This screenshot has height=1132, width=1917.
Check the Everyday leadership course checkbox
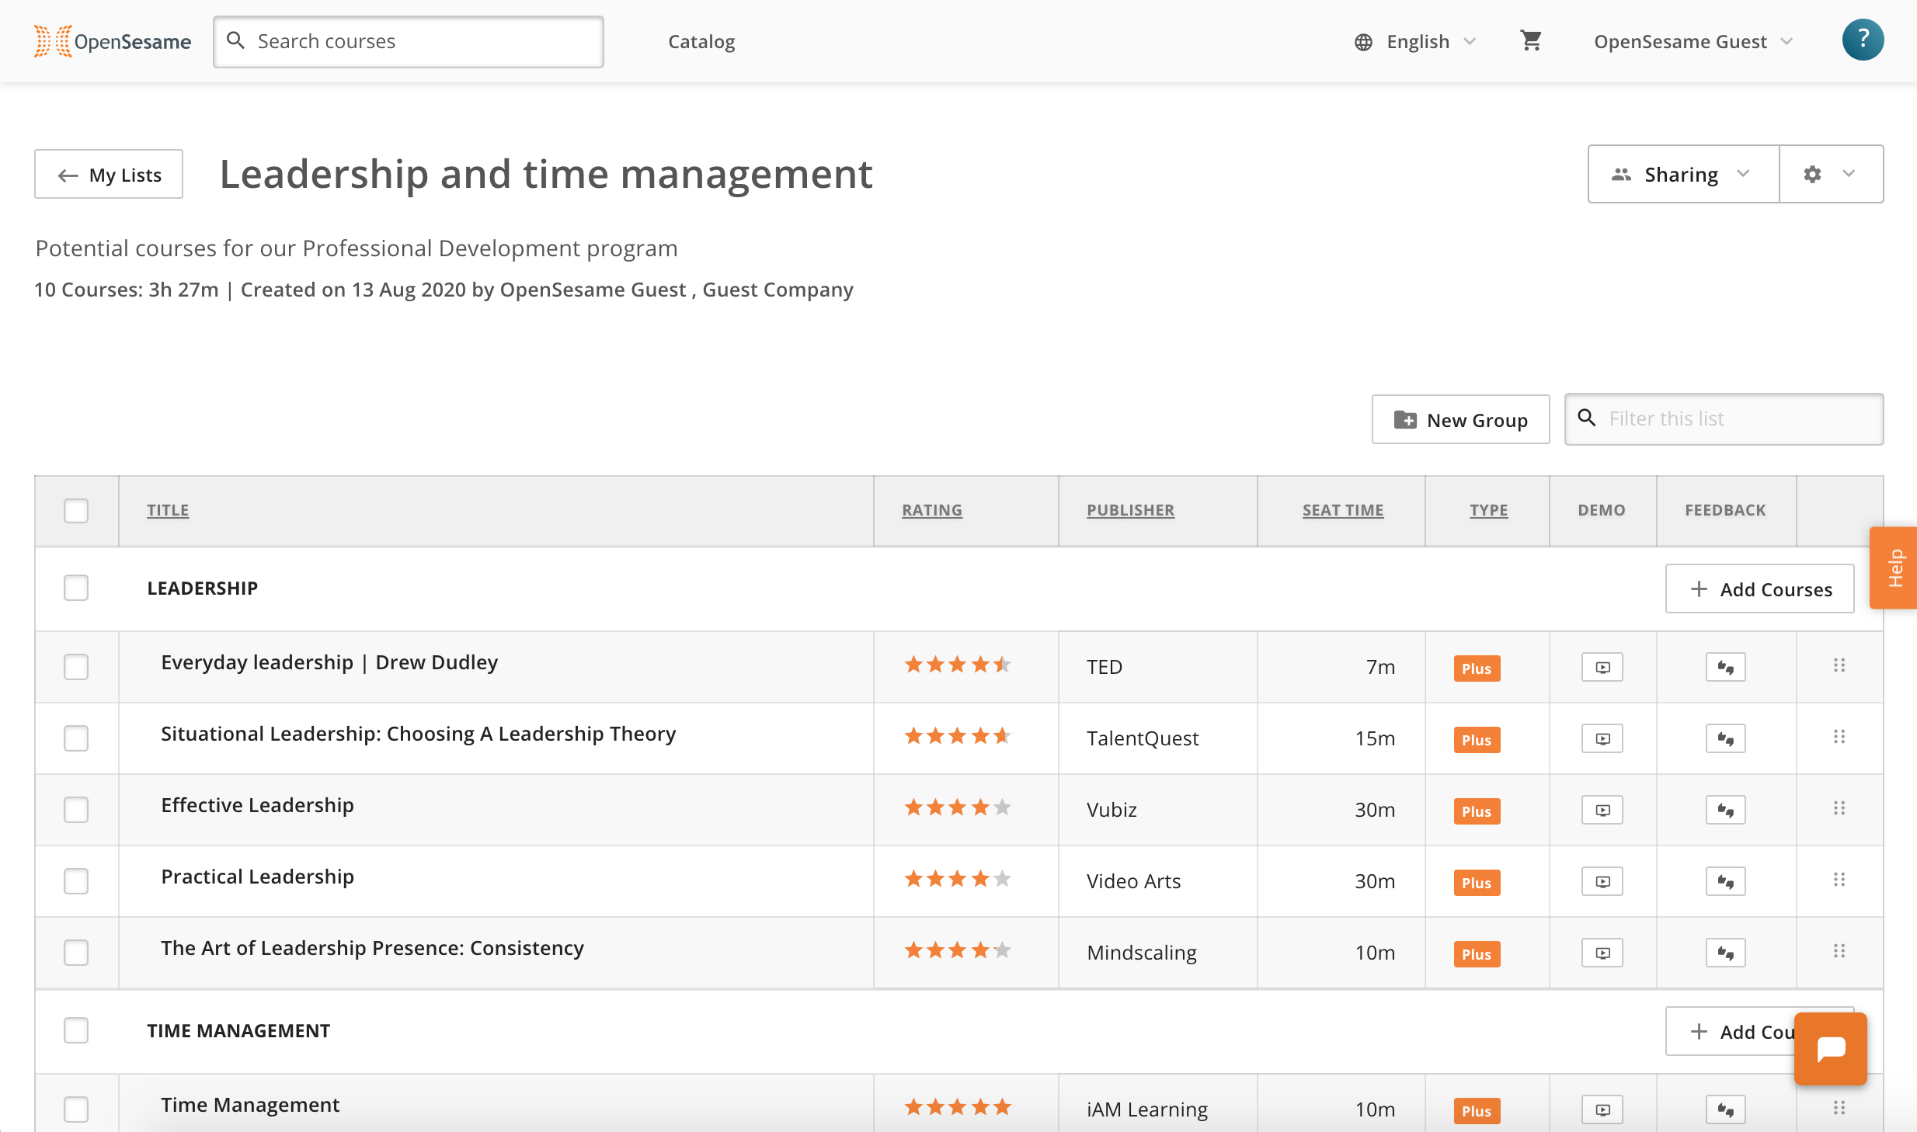click(x=76, y=667)
